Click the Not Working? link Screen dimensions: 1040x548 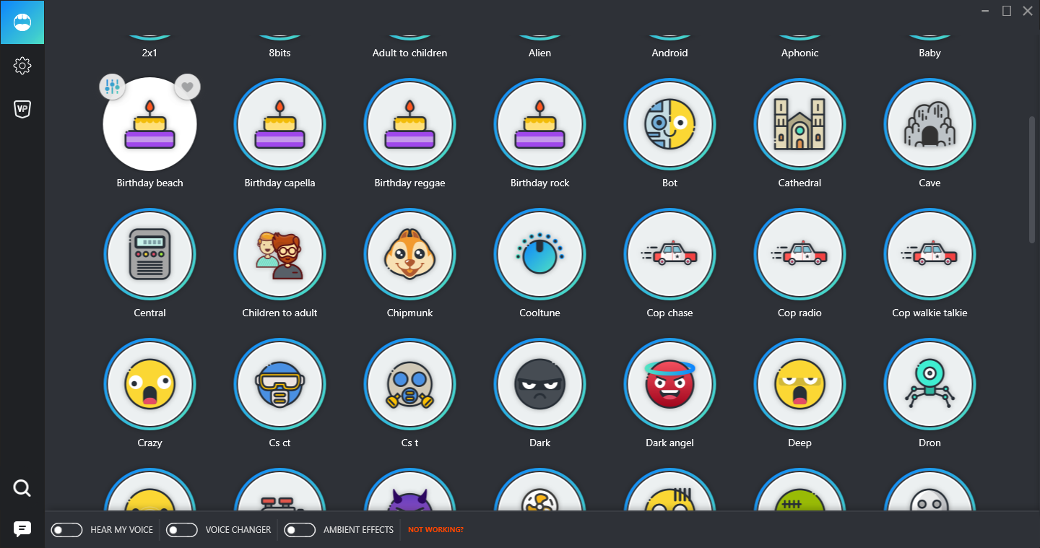[x=435, y=530]
